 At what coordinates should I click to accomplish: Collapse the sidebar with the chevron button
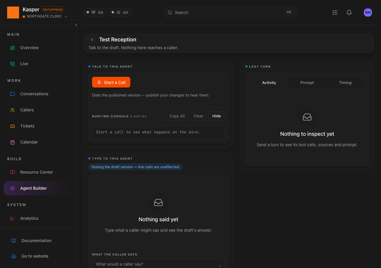click(x=76, y=25)
